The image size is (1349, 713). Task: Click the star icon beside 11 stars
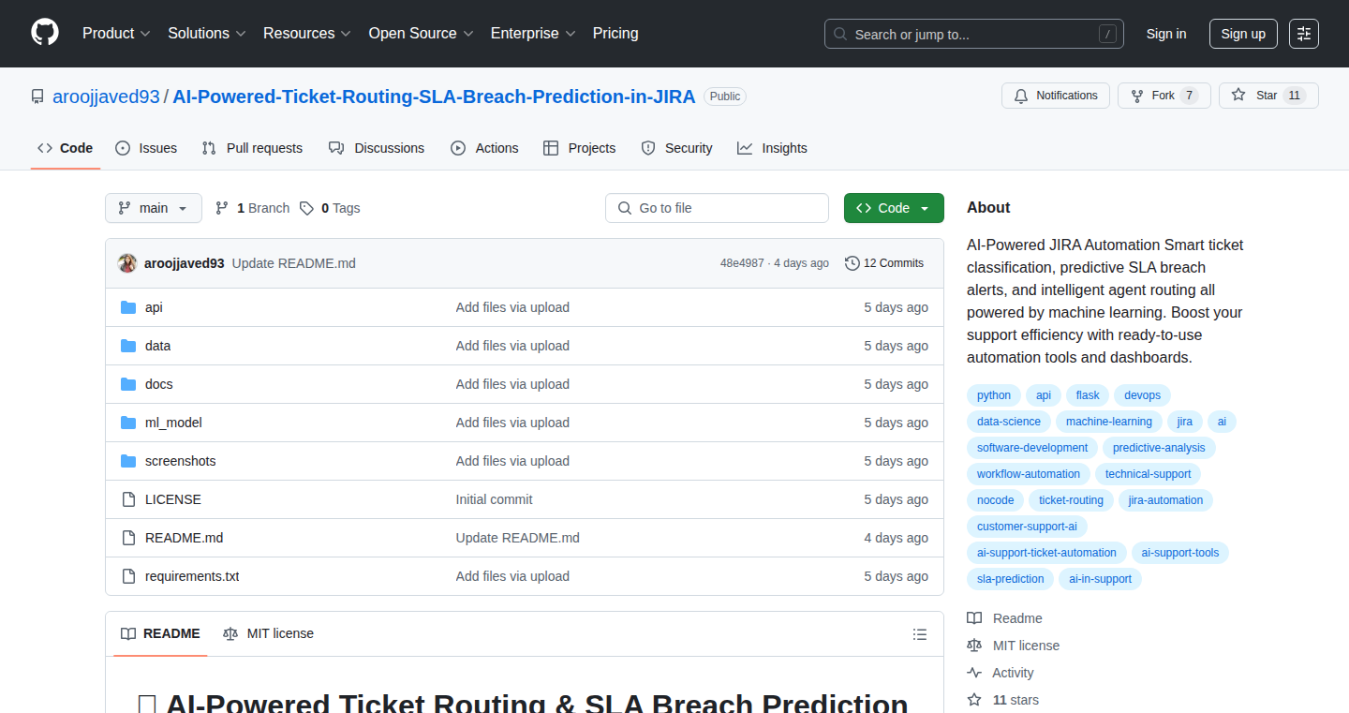(x=974, y=700)
